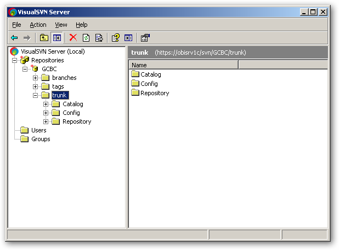Screen dimensions: 339x250
Task: Select the Repository label under trunk in tree
Action: [77, 121]
